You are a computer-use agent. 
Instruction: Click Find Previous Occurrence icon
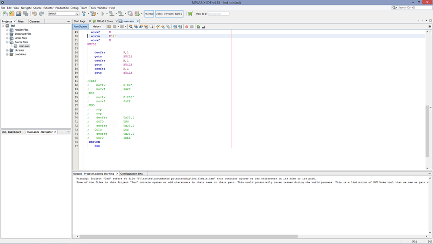click(x=136, y=27)
